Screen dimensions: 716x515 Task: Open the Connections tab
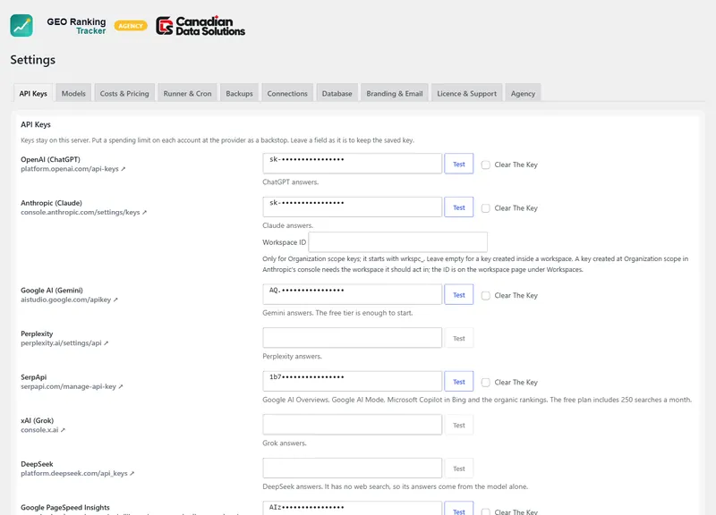click(x=287, y=94)
